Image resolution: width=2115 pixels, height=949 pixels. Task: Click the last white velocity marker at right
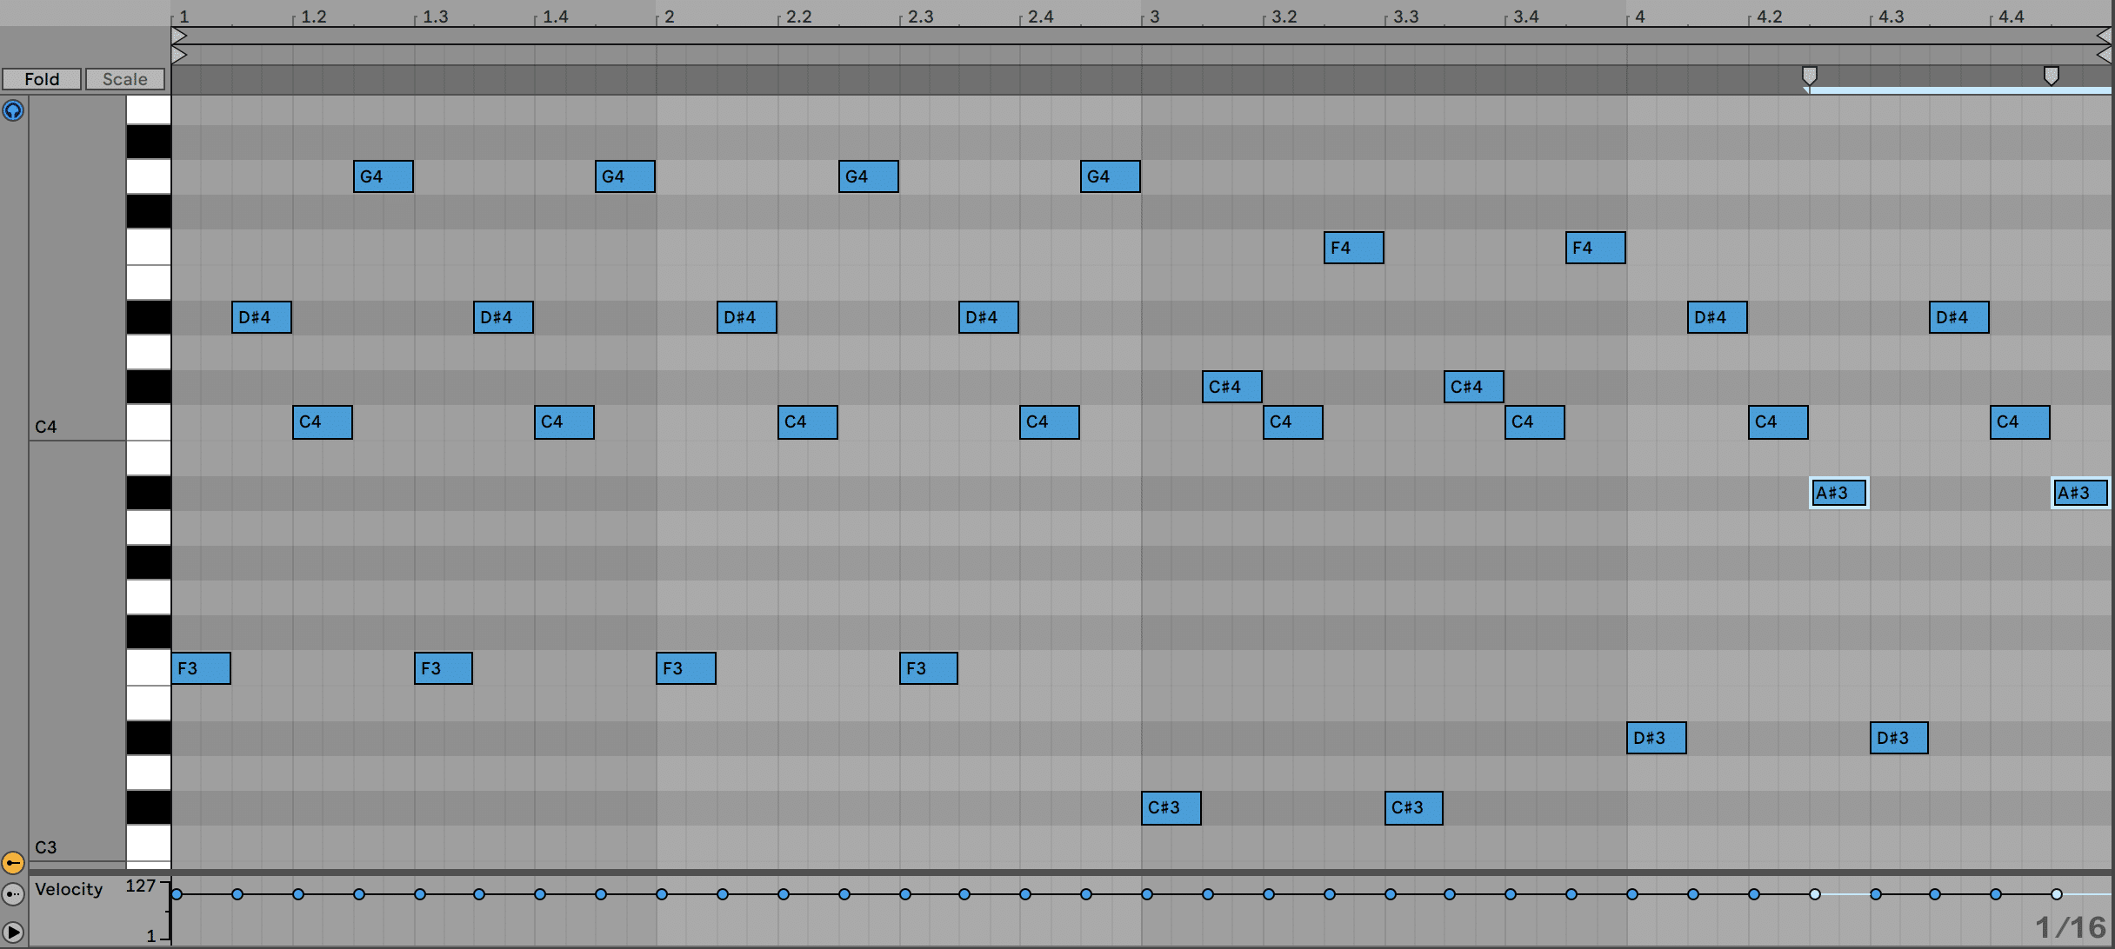coord(2057,894)
